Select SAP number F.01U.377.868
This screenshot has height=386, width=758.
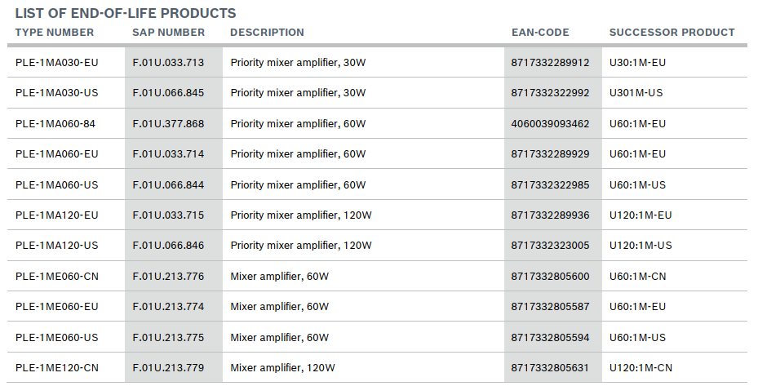pos(168,124)
